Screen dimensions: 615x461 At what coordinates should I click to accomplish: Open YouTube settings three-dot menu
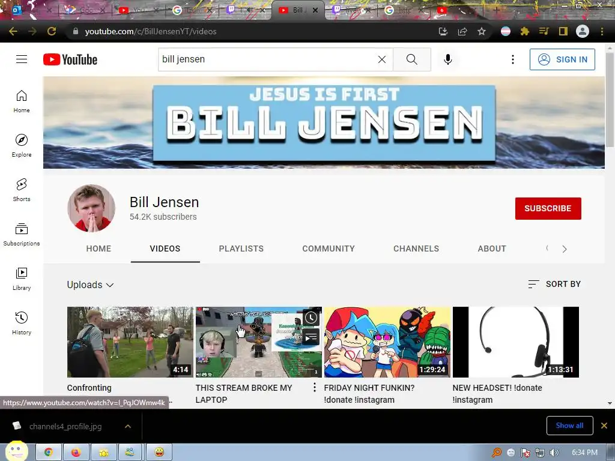click(513, 59)
